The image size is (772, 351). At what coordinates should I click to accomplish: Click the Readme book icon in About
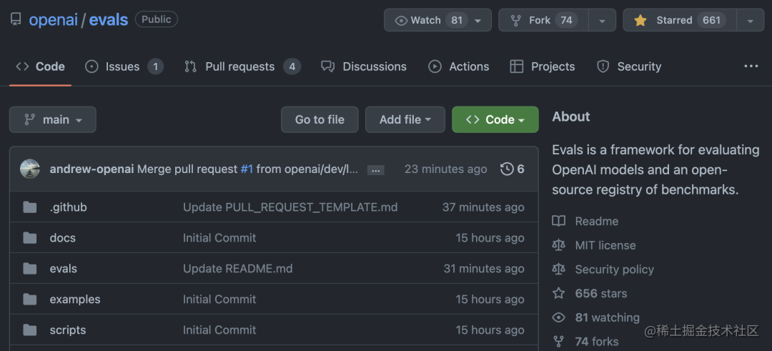point(558,221)
